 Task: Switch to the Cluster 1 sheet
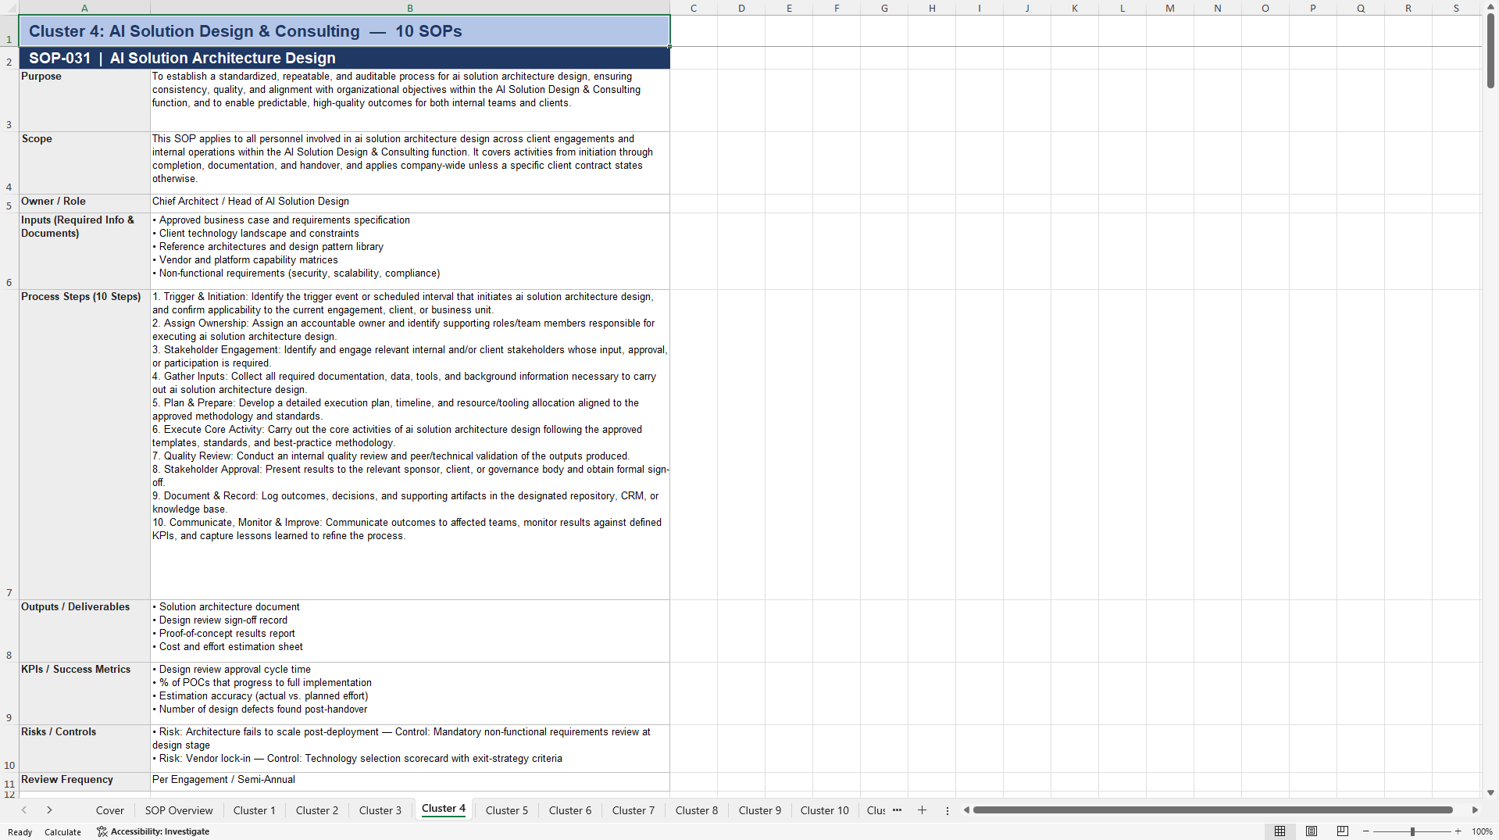click(254, 810)
